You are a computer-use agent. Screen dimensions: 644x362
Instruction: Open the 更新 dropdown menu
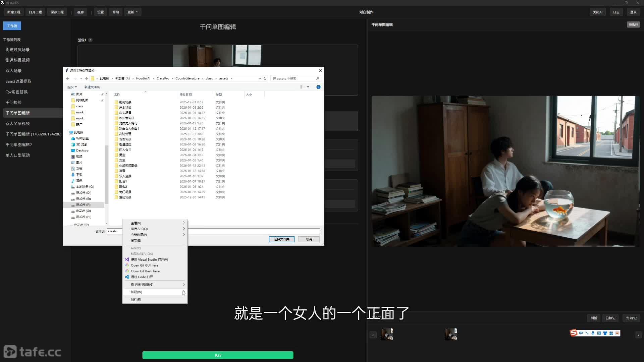point(132,12)
